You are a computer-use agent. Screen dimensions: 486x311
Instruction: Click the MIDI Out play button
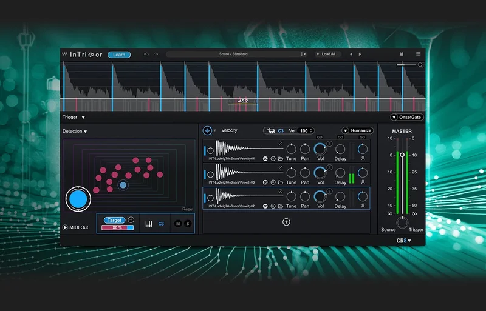65,227
